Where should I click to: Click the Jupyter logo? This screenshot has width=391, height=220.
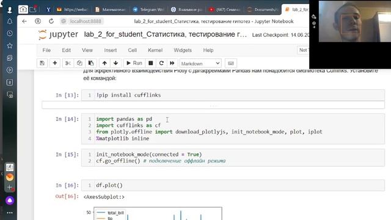(x=59, y=34)
